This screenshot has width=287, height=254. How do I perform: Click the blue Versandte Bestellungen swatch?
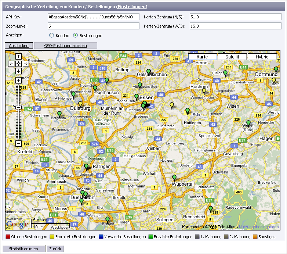[101, 237]
